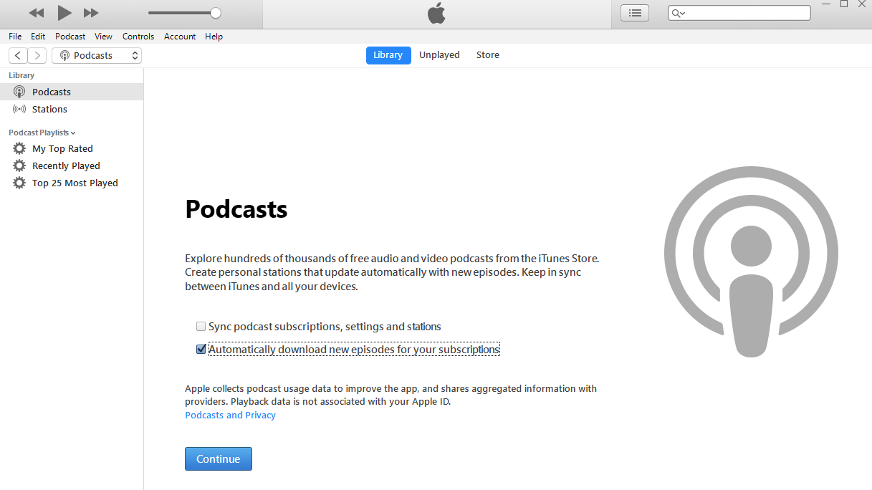Open the File menu
Screen dimensions: 872x490
click(x=15, y=37)
